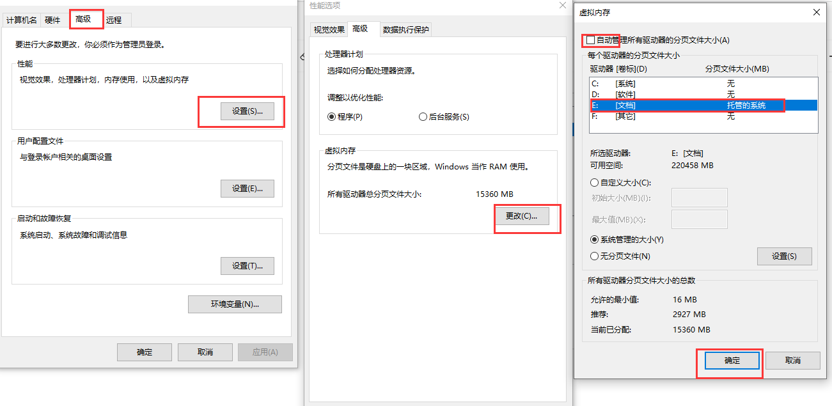Image resolution: width=832 pixels, height=406 pixels.
Task: Switch to the 计算机名 tab
Action: point(22,20)
